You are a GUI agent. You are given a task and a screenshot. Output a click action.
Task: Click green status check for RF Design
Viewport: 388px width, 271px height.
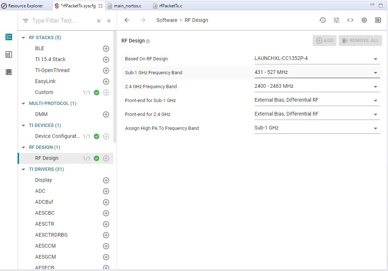point(97,158)
